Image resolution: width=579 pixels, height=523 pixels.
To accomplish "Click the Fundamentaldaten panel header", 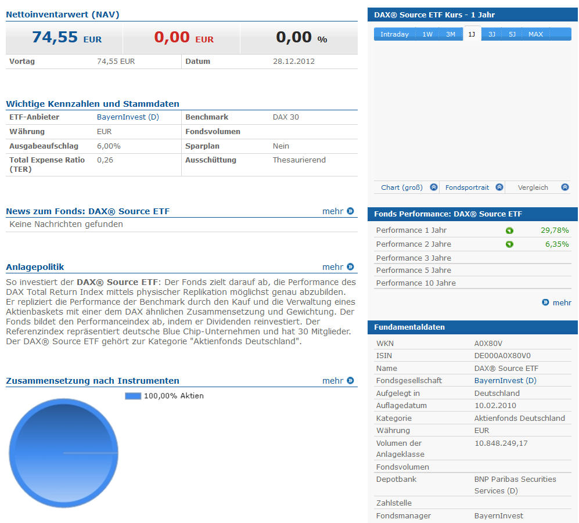I will point(473,327).
